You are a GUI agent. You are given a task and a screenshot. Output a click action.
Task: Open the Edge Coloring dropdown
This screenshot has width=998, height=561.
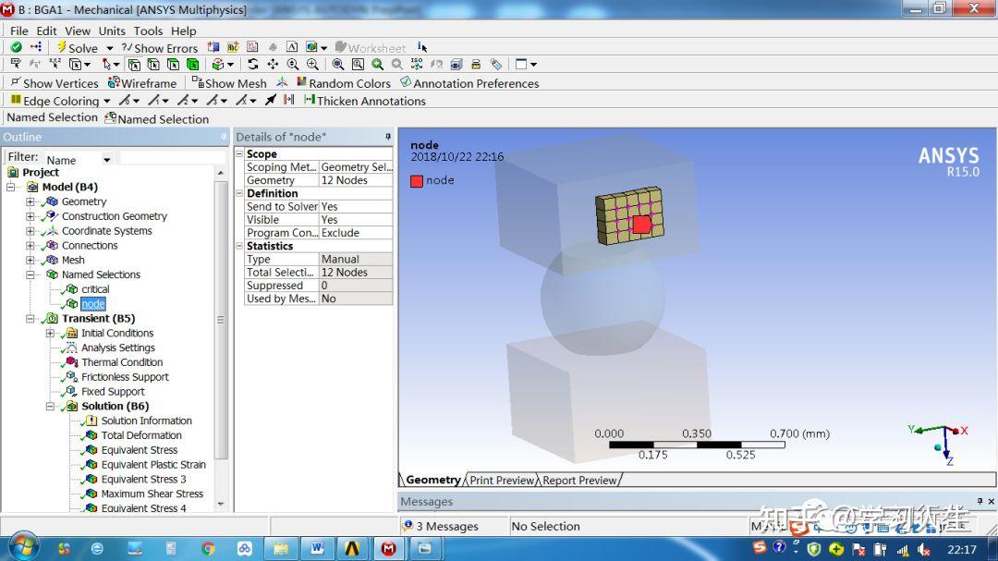(106, 101)
